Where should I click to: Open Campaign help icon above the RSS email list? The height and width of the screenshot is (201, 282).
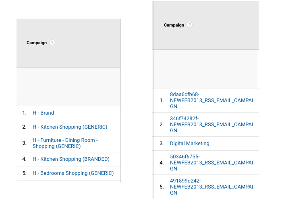coord(189,25)
